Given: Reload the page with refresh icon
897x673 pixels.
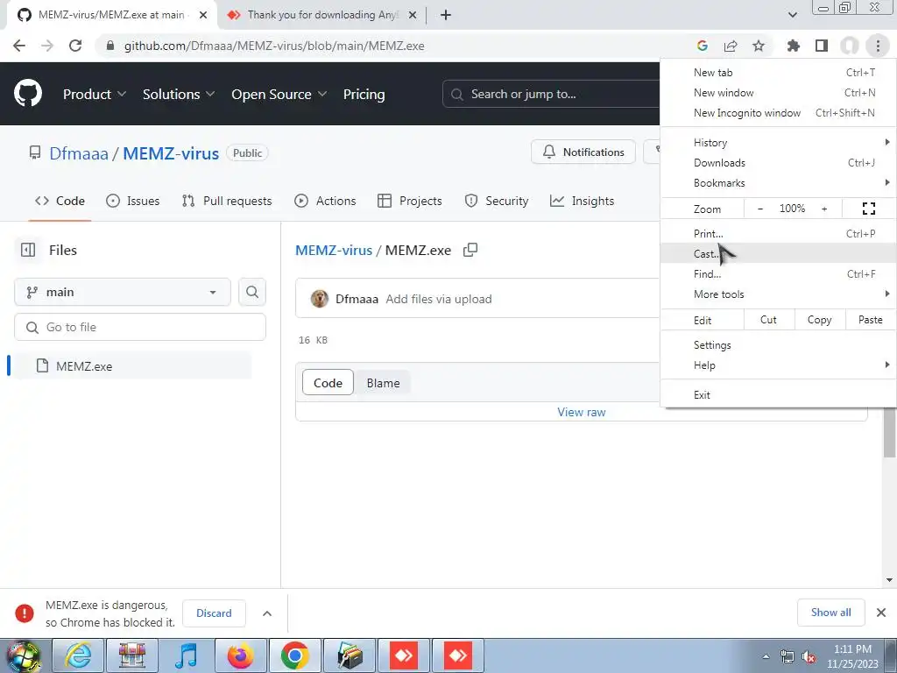Looking at the screenshot, I should click(75, 46).
